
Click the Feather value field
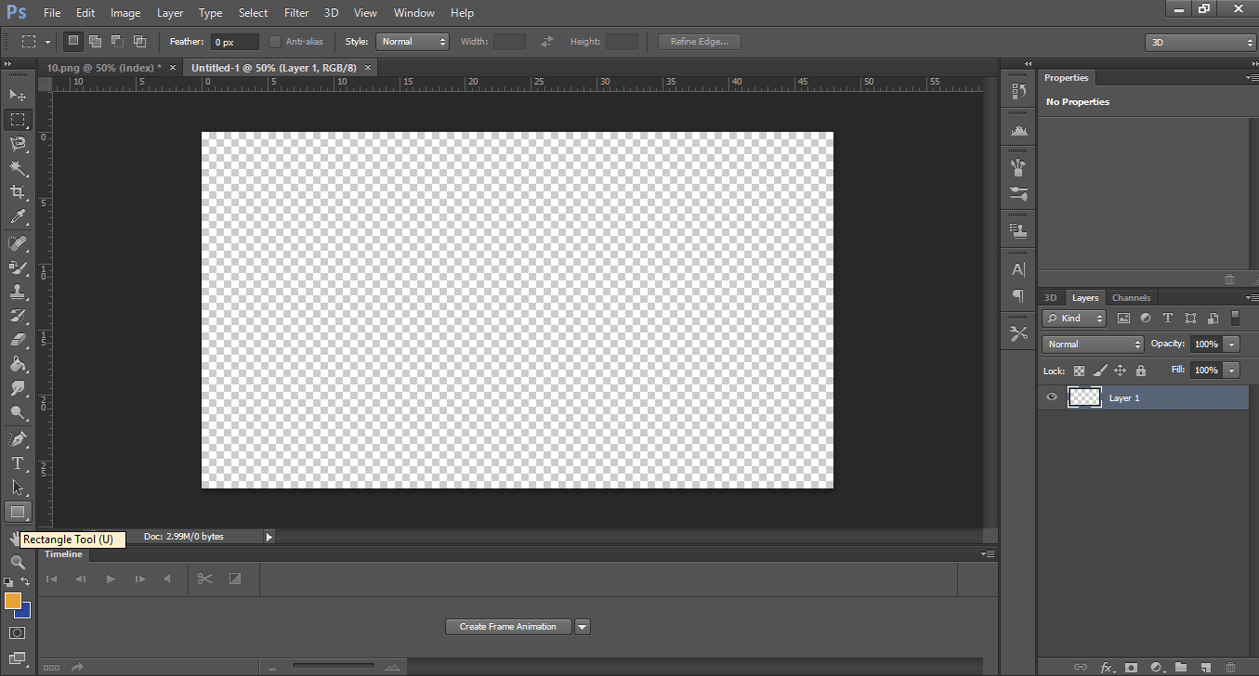point(235,42)
